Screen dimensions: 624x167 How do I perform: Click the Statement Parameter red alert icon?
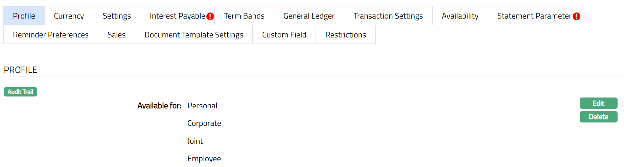[x=576, y=16]
